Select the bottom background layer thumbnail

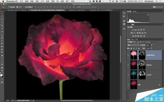point(134,85)
